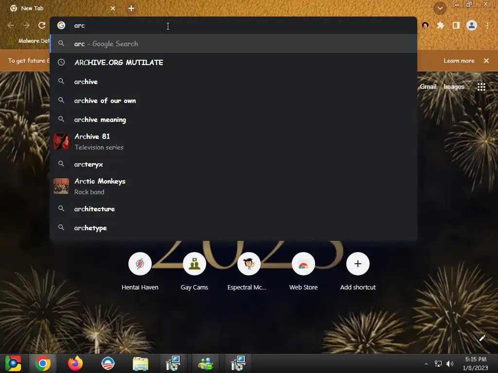This screenshot has width=498, height=373.
Task: Open the people messenger taskbar icon
Action: (x=206, y=363)
